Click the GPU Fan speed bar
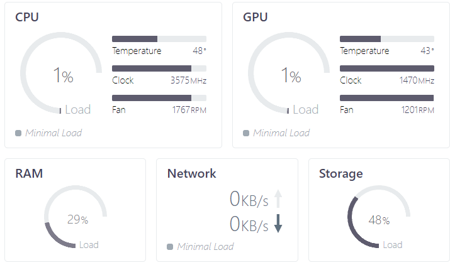This screenshot has width=450, height=265. pos(386,98)
